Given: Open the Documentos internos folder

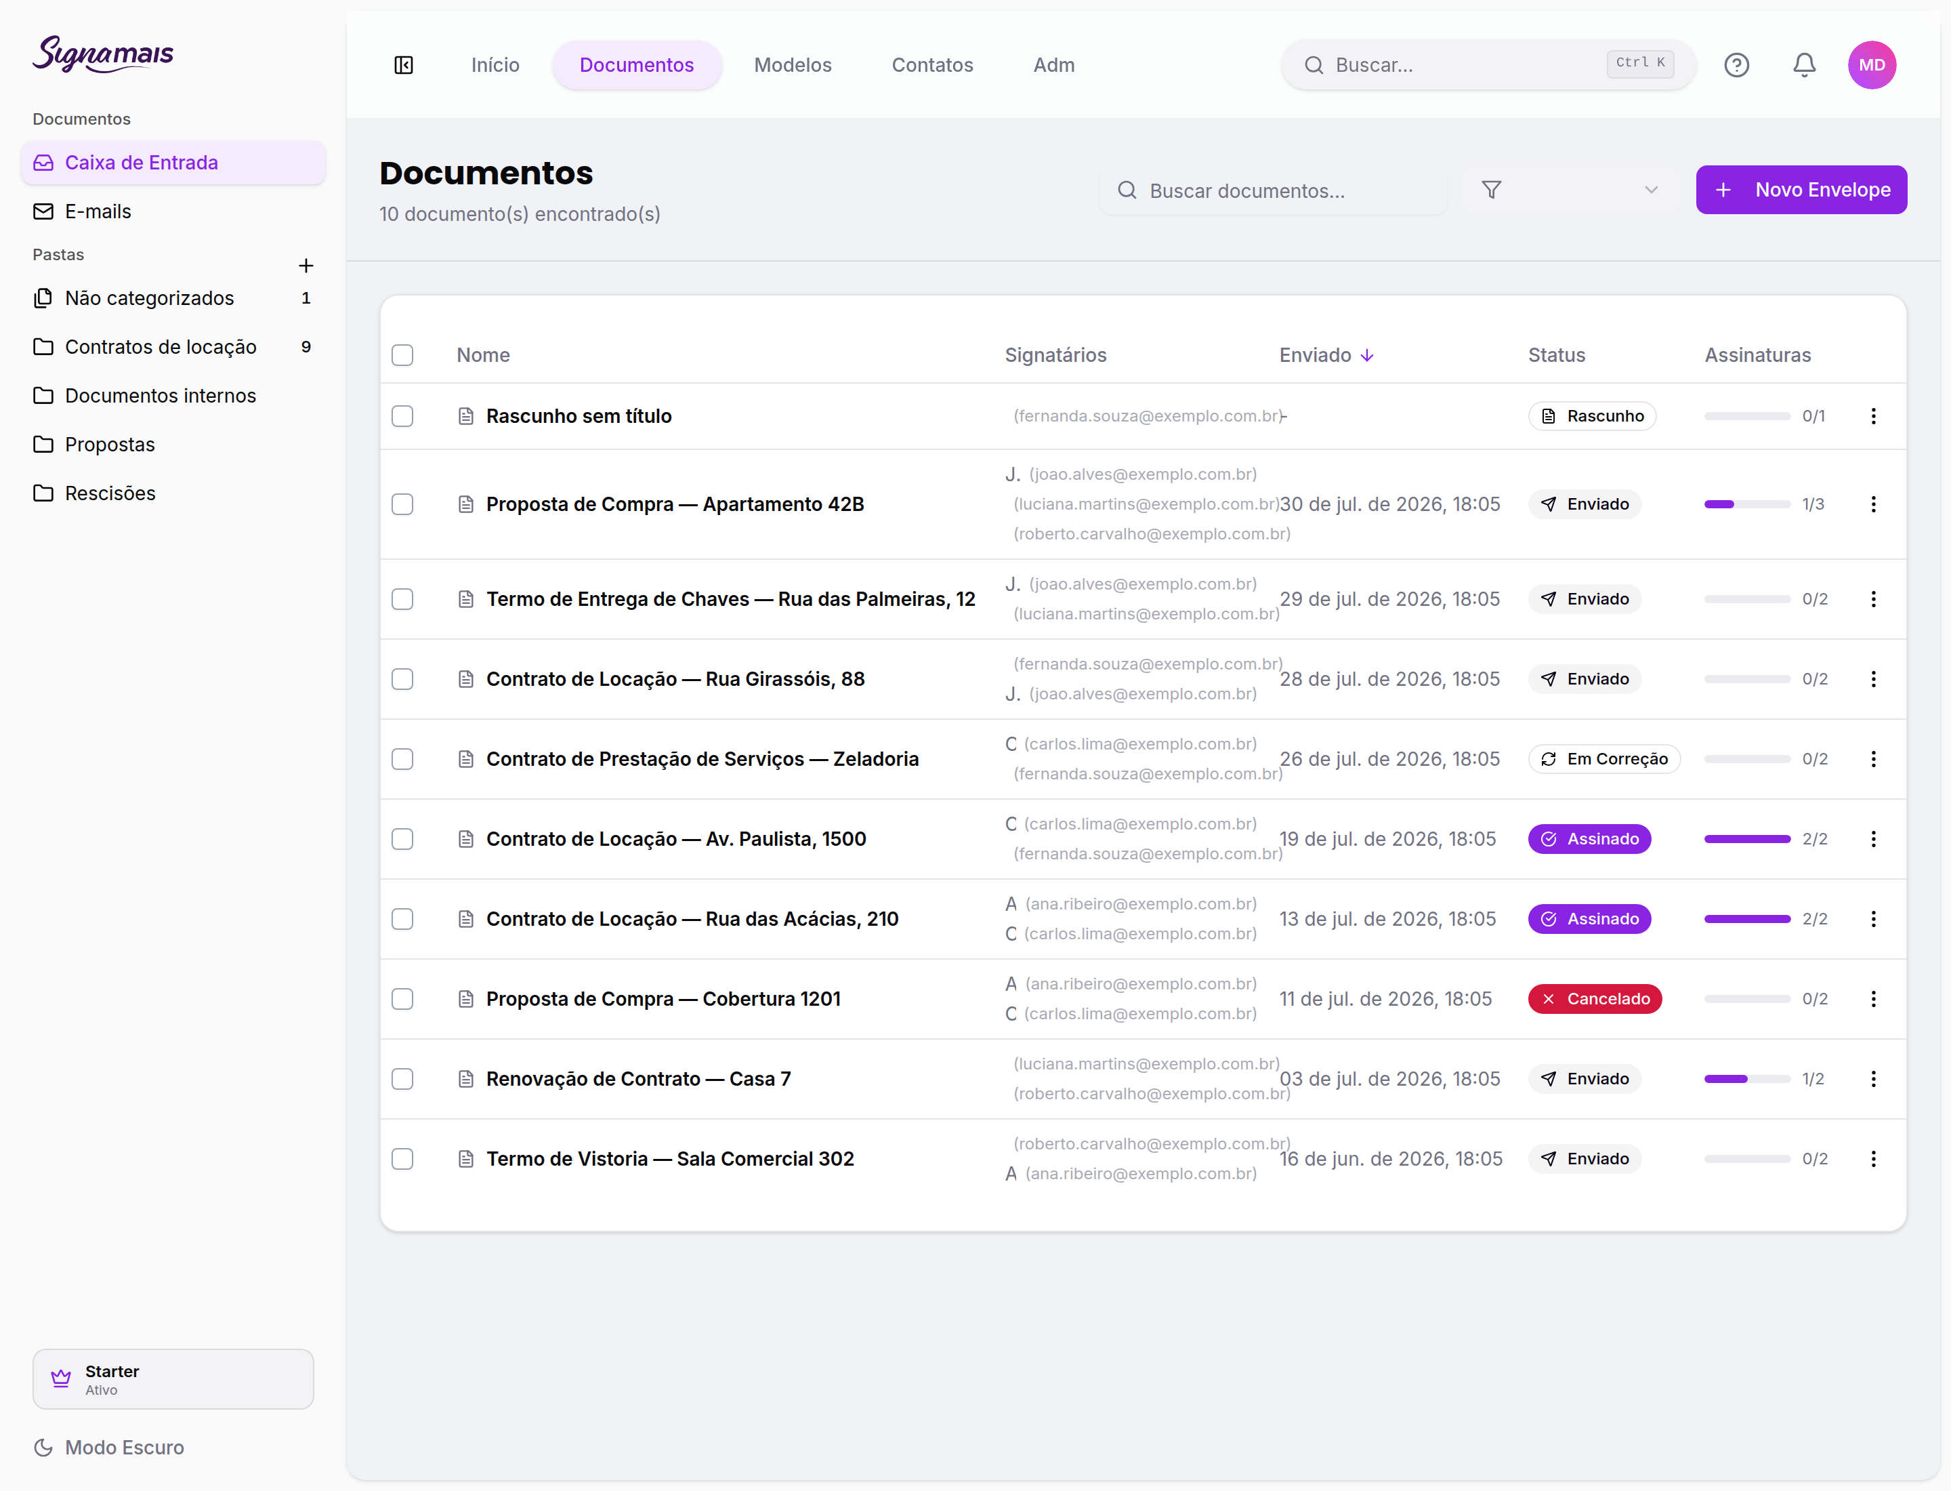Looking at the screenshot, I should (x=173, y=396).
